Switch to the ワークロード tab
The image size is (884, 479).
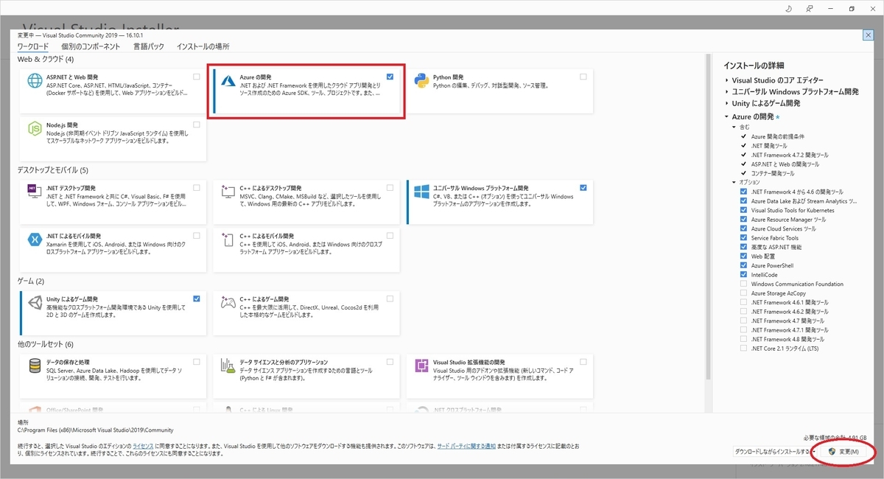tap(33, 46)
